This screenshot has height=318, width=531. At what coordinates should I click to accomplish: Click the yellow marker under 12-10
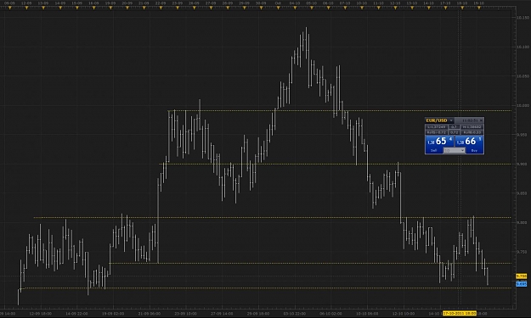(395, 8)
